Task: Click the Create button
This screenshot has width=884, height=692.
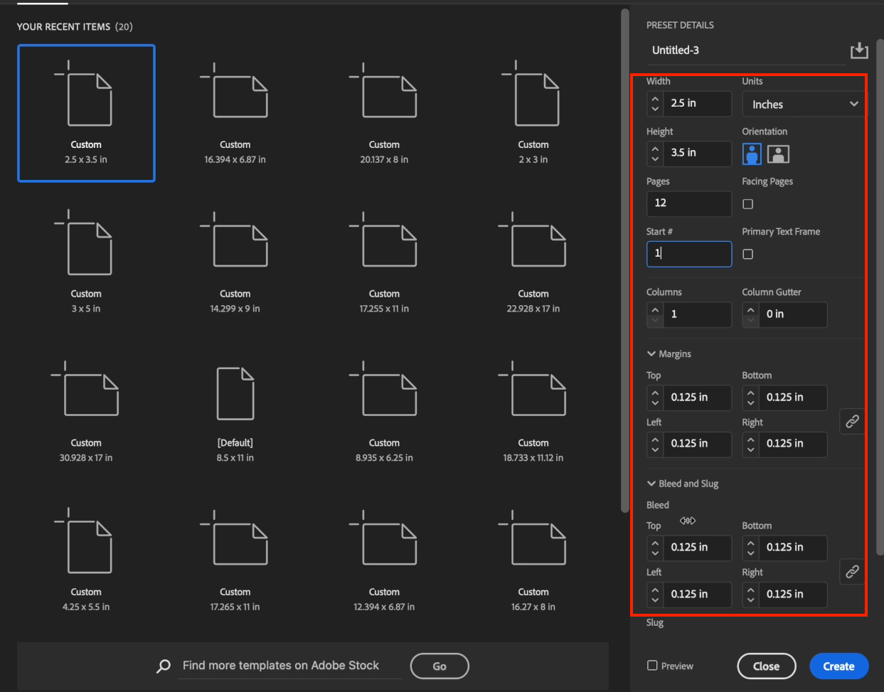Action: click(839, 666)
